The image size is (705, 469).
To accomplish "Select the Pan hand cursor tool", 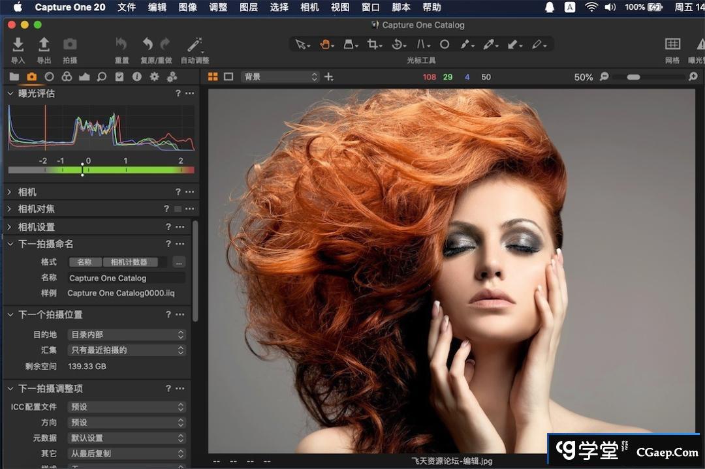I will [326, 44].
